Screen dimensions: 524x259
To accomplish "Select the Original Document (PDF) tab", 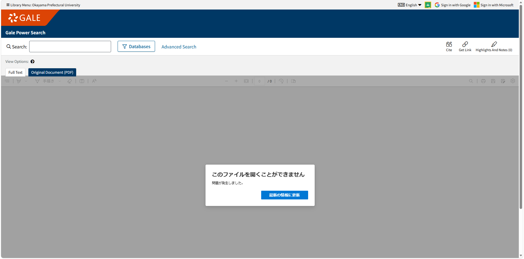I will click(52, 72).
